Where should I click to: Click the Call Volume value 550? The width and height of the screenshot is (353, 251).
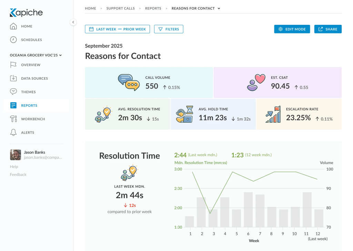(152, 86)
